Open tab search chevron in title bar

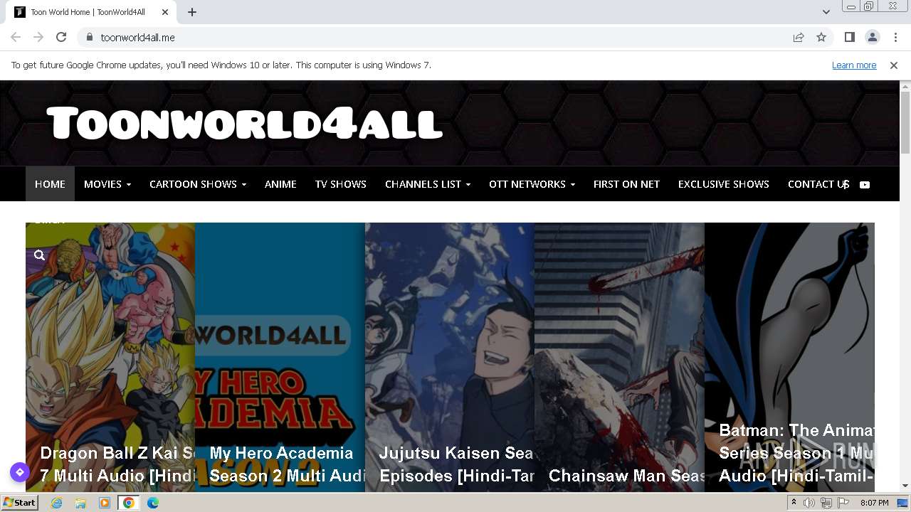(826, 11)
